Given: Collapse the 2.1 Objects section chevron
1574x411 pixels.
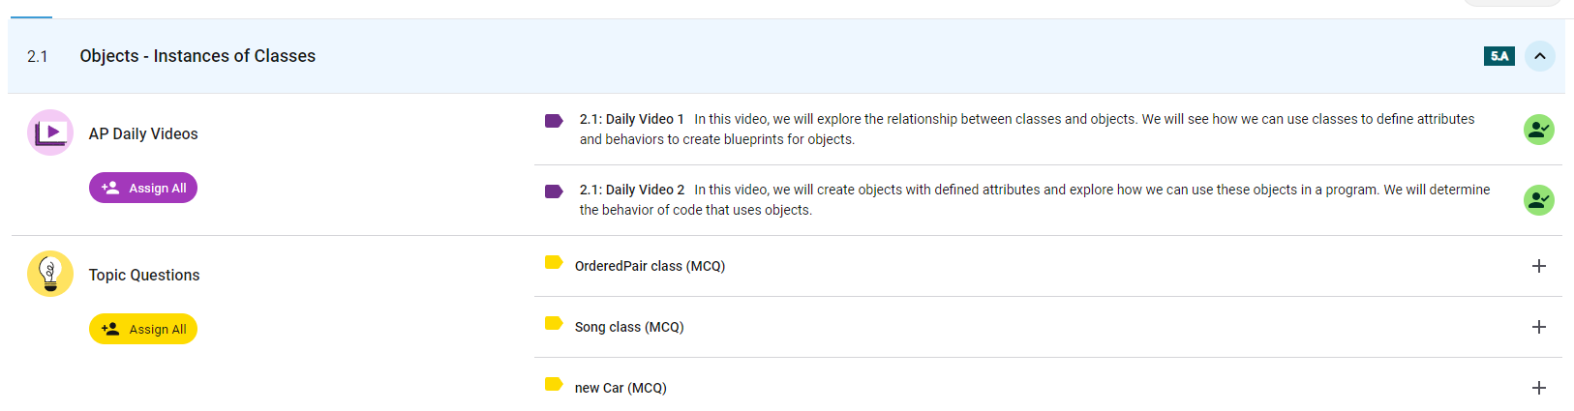Looking at the screenshot, I should coord(1539,56).
